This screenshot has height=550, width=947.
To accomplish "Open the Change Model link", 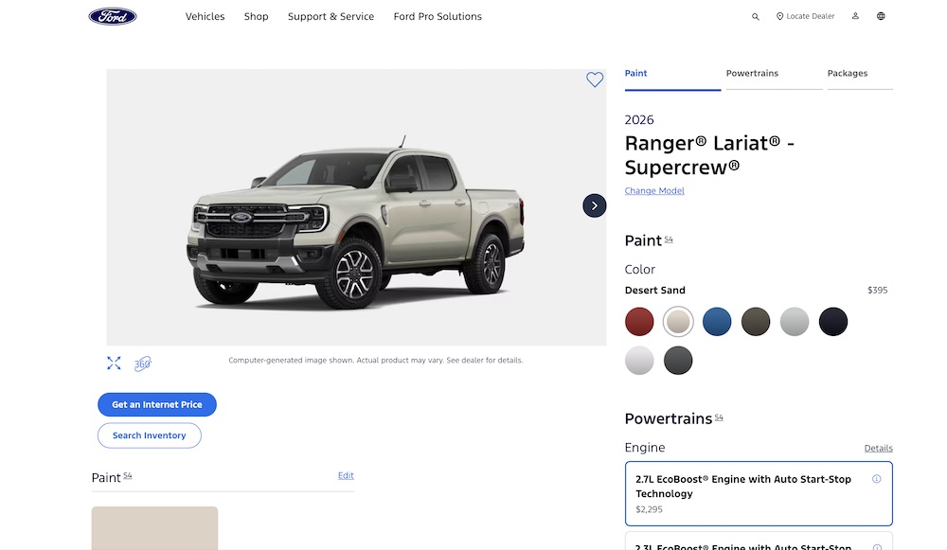I will tap(654, 190).
